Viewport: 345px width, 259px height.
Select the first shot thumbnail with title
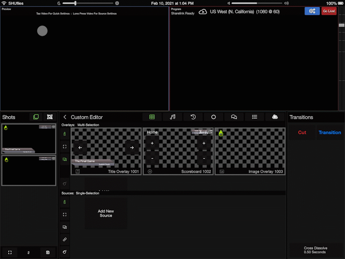(28, 139)
